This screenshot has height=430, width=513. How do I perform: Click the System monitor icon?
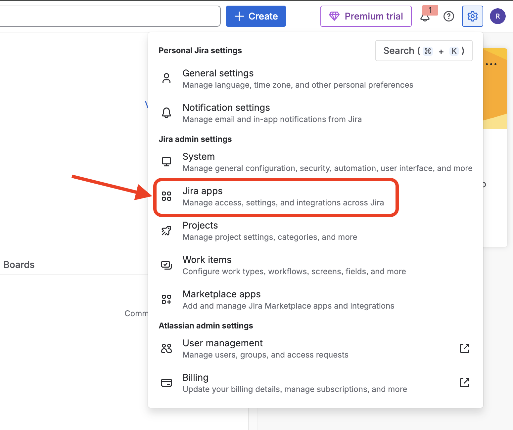(x=166, y=162)
